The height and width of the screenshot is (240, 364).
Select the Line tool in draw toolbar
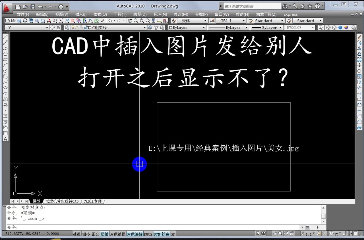pyautogui.click(x=5, y=37)
